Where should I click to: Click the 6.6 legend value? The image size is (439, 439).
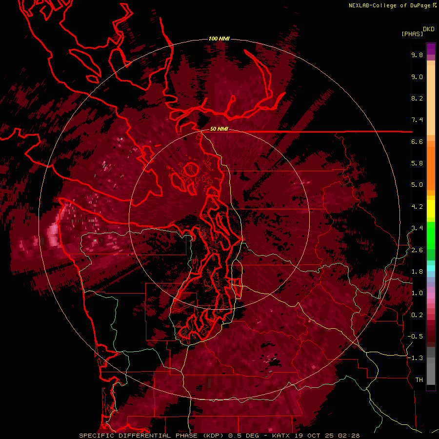[x=417, y=141]
